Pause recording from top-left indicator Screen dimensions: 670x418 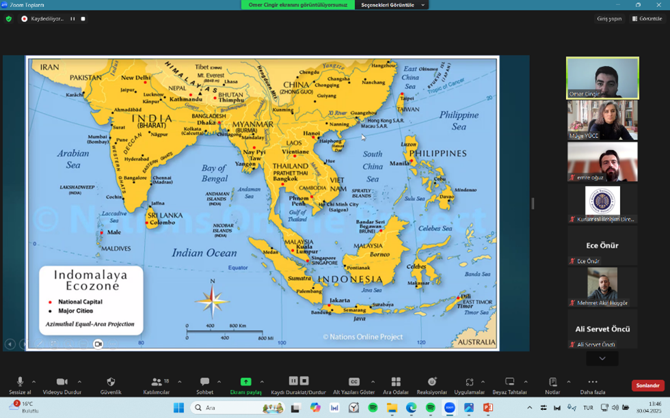coord(72,19)
